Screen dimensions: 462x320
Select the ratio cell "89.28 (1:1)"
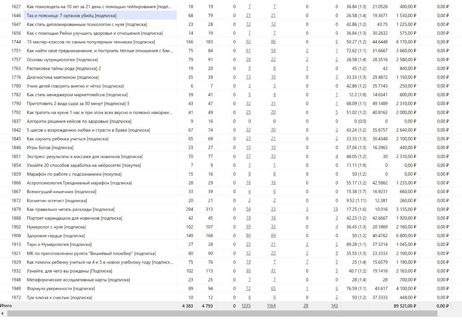pos(356,244)
